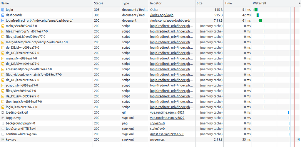Click the script icon beside files_fileinfo.js
The height and width of the screenshot is (147, 301).
3,31
